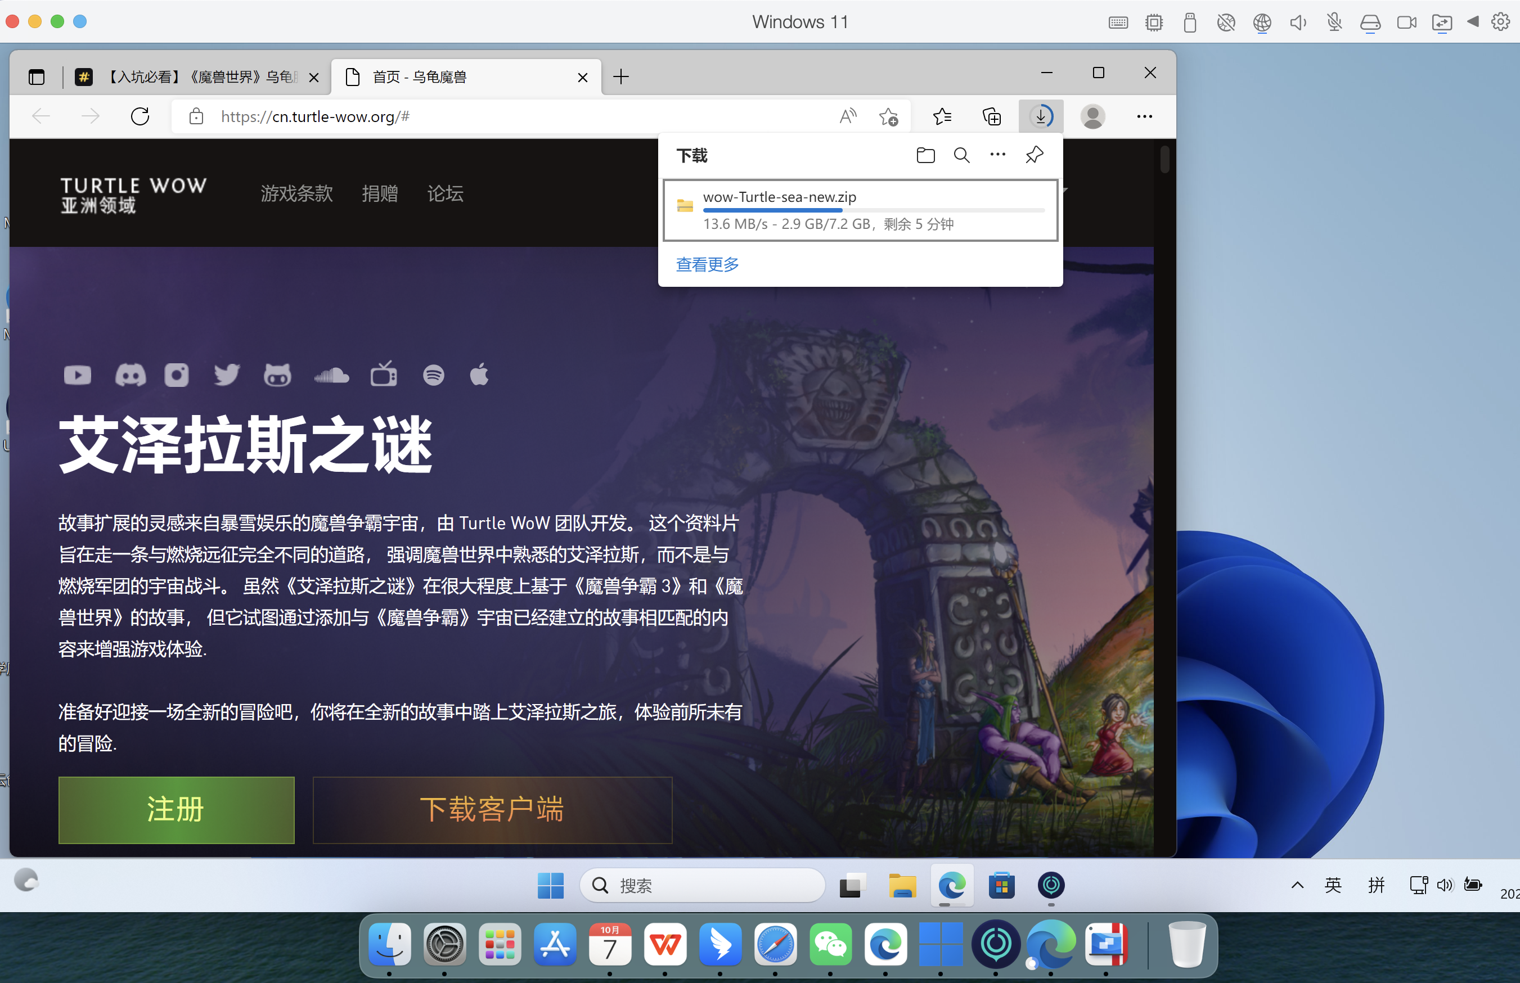1520x983 pixels.
Task: Open volume control in Windows tray
Action: [x=1445, y=885]
